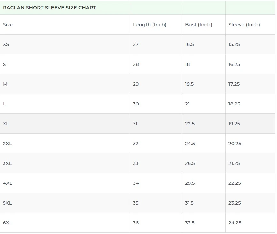Select the XL sleeve value 19.25

pyautogui.click(x=234, y=124)
